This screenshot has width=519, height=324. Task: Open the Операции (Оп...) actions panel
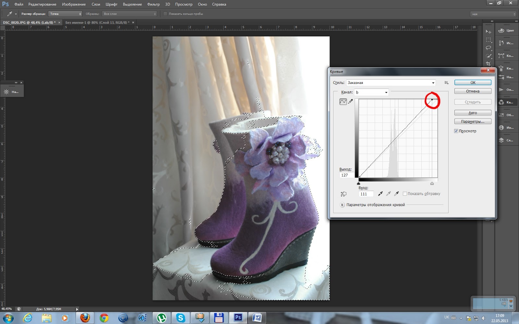[506, 89]
